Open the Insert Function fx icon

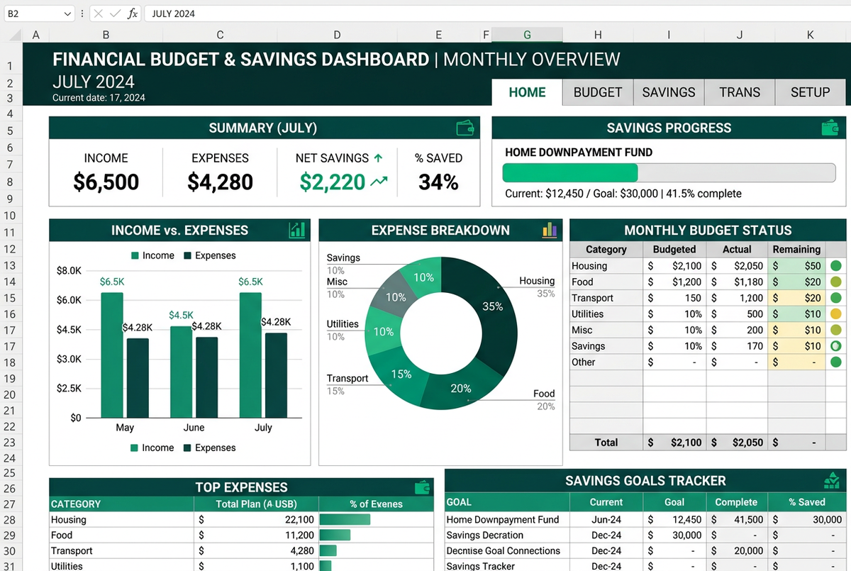tap(133, 13)
